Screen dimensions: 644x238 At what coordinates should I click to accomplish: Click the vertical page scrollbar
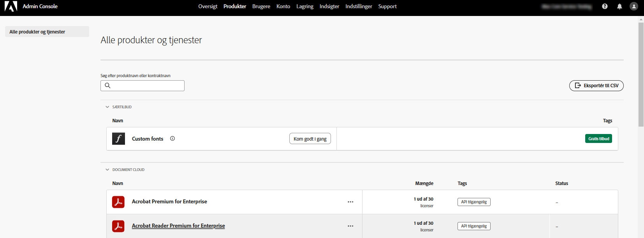[x=641, y=74]
